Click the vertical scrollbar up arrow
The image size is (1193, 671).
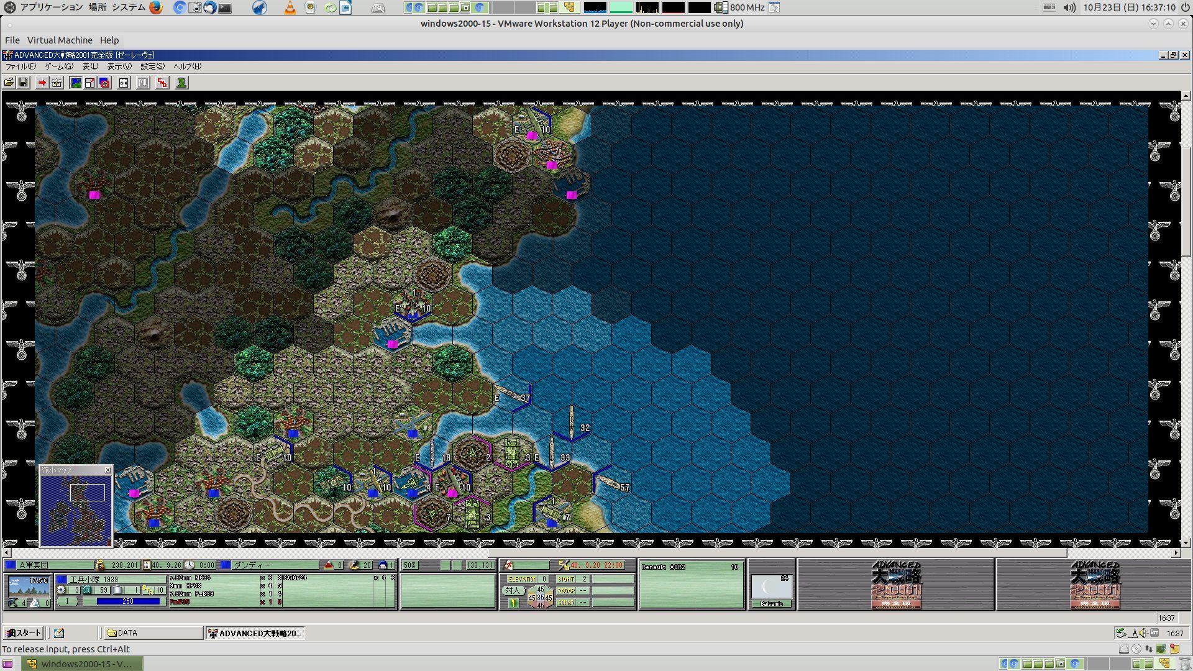pyautogui.click(x=1186, y=96)
